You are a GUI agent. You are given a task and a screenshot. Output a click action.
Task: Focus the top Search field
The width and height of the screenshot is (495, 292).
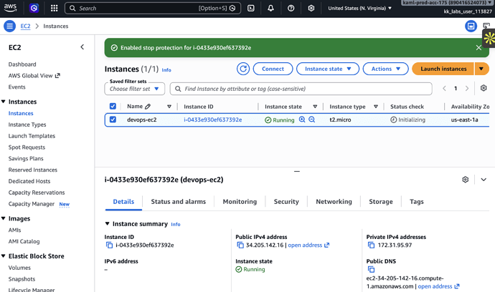153,8
